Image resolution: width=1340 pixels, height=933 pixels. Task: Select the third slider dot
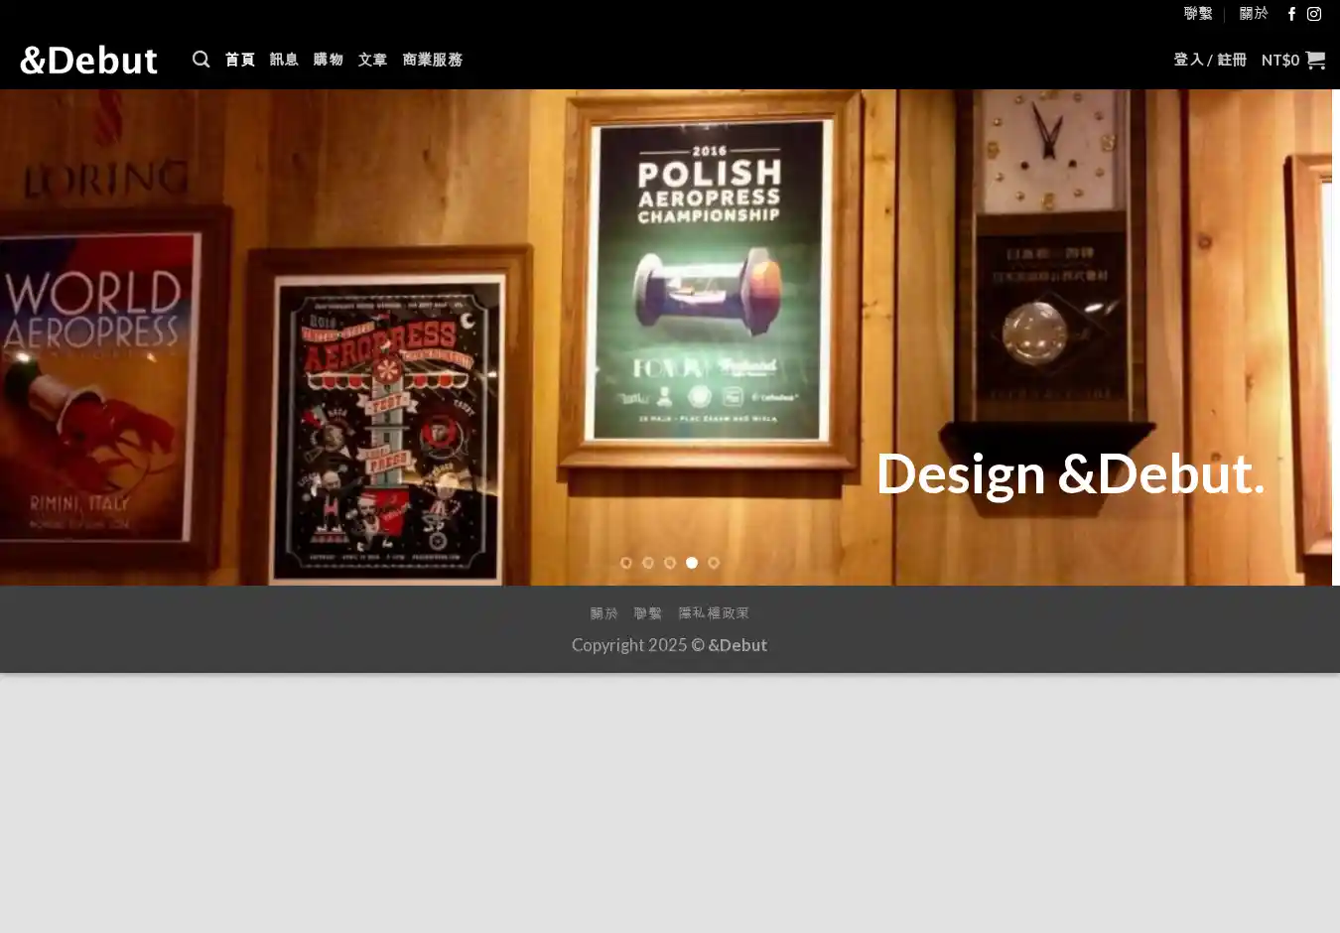click(x=670, y=563)
